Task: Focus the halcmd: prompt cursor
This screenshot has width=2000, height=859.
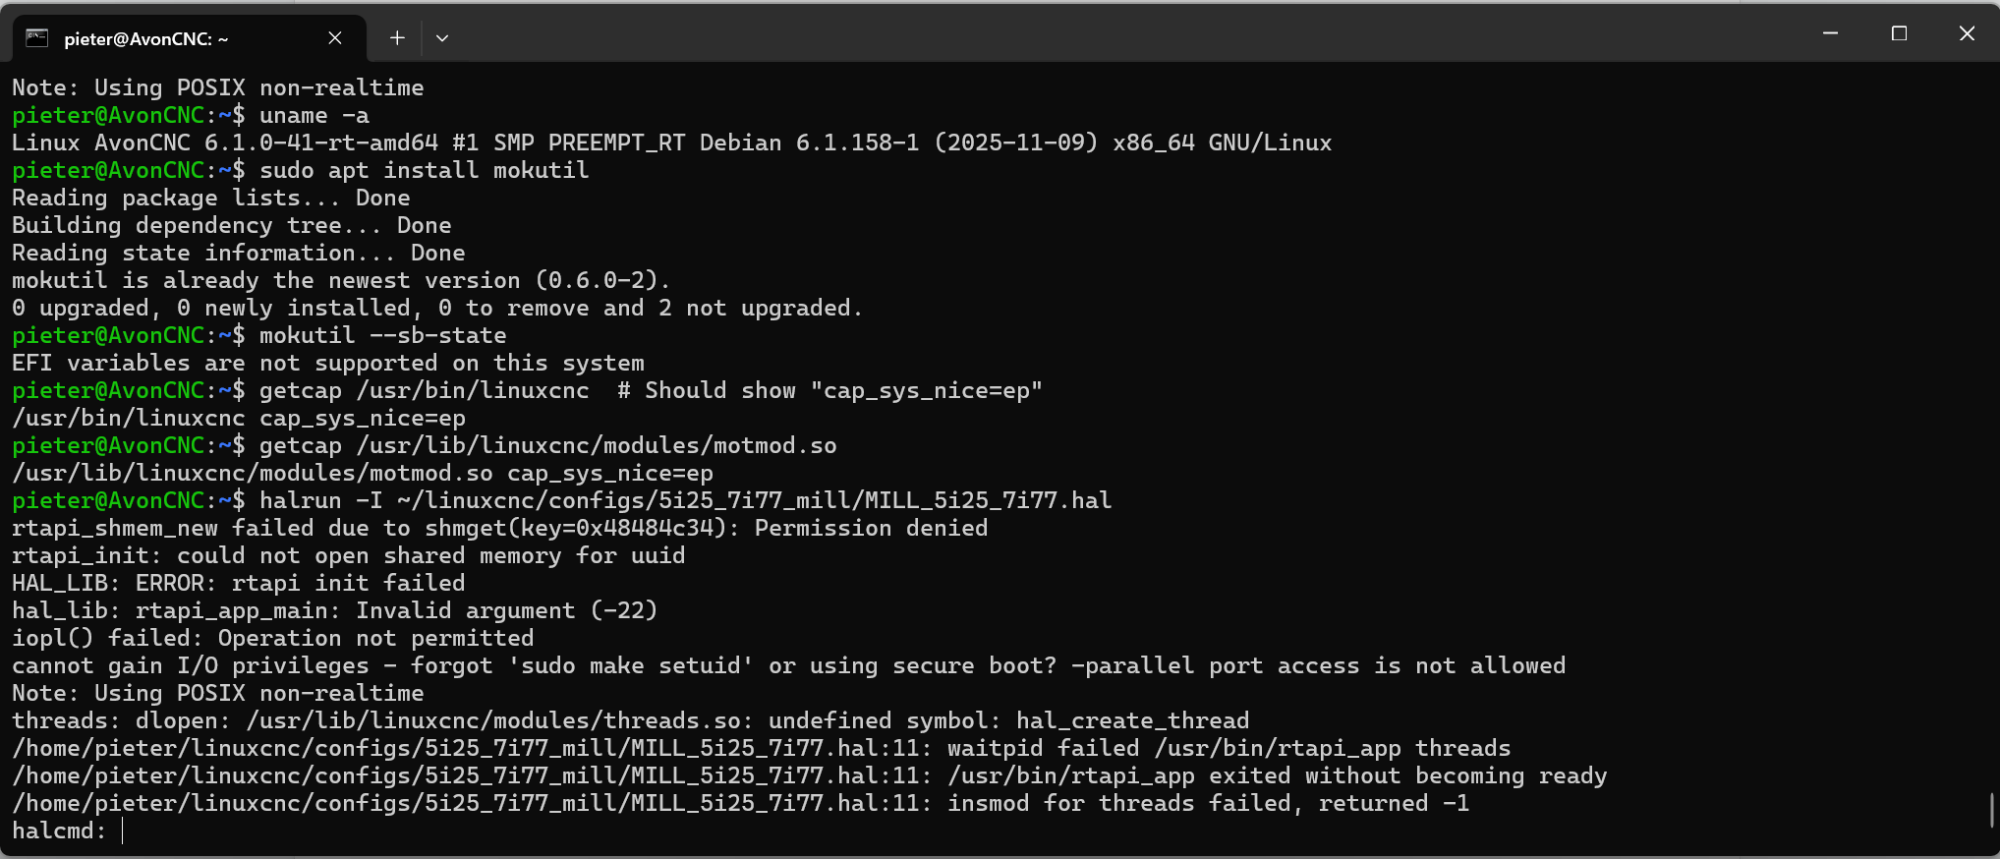Action: pyautogui.click(x=124, y=831)
